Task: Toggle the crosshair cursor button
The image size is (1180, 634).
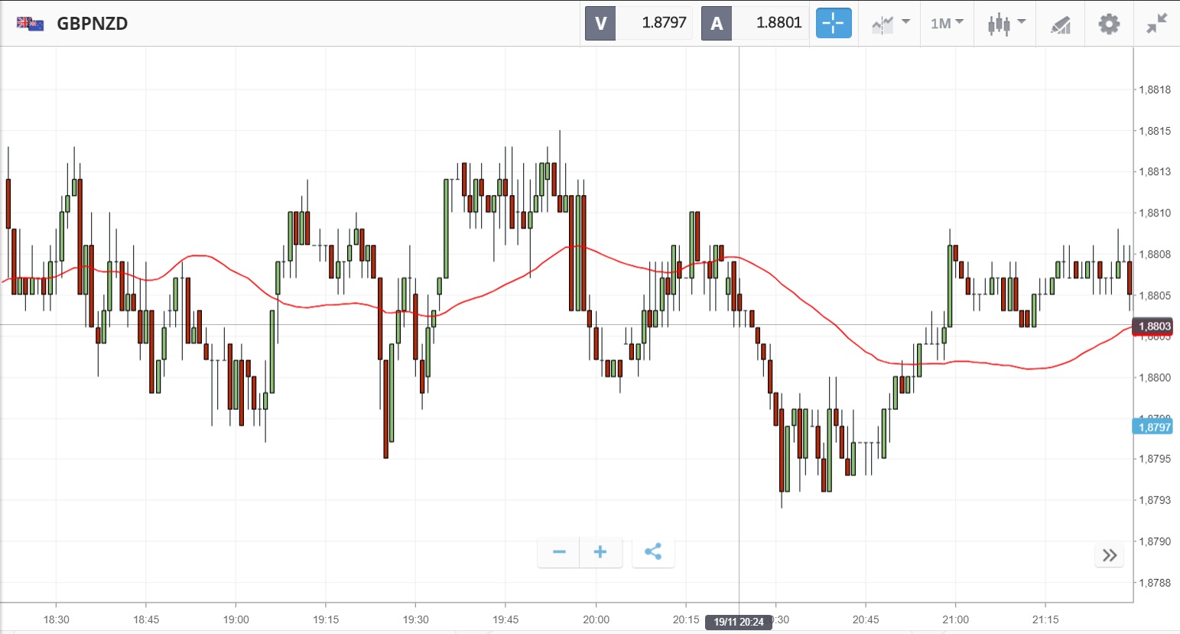Action: click(833, 23)
